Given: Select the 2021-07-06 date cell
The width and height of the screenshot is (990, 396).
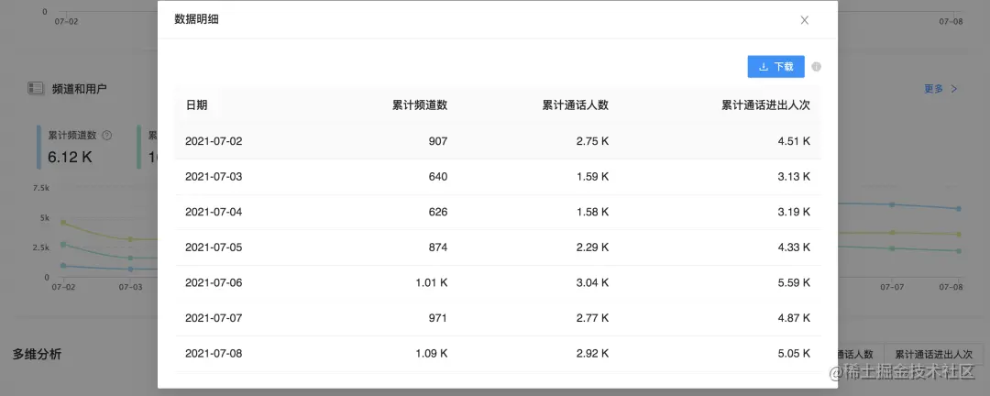Looking at the screenshot, I should [214, 283].
